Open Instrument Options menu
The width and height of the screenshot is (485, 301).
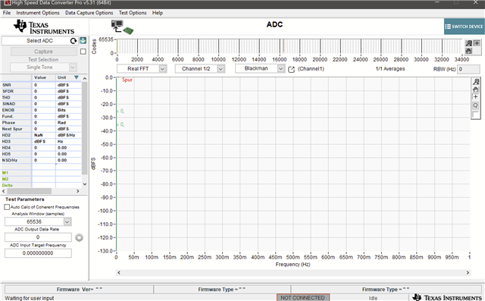[38, 13]
